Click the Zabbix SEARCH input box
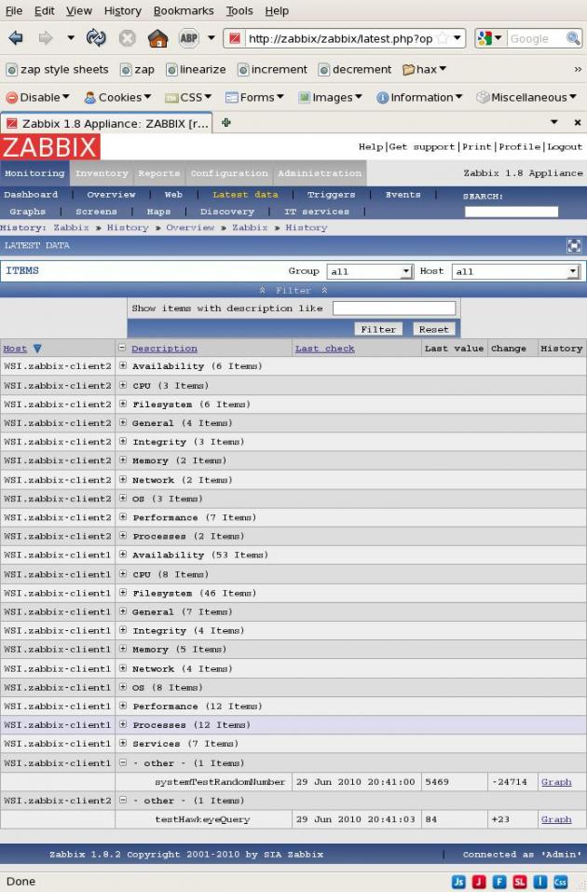This screenshot has height=892, width=587. coord(512,211)
